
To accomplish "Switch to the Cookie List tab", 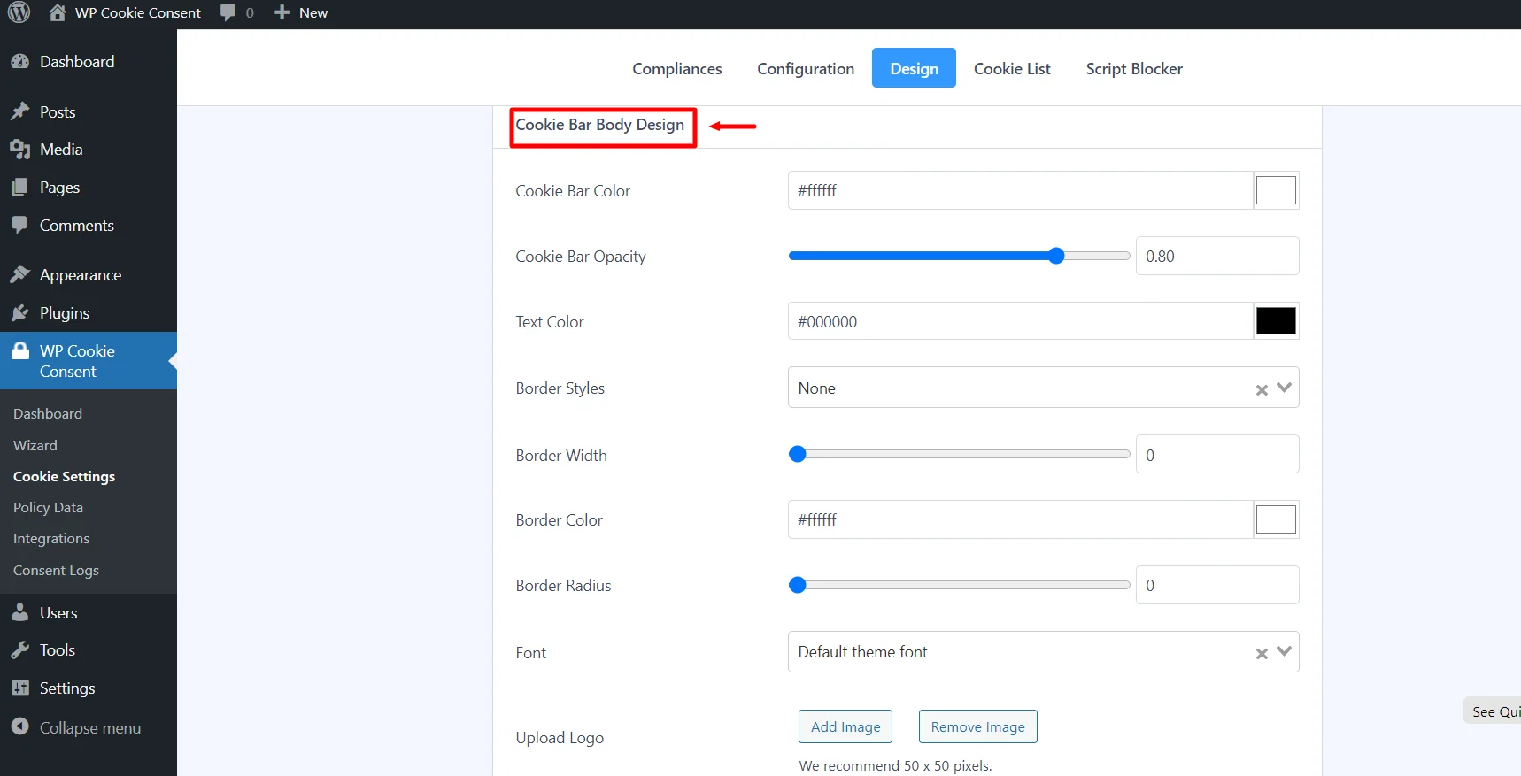I will pyautogui.click(x=1012, y=69).
